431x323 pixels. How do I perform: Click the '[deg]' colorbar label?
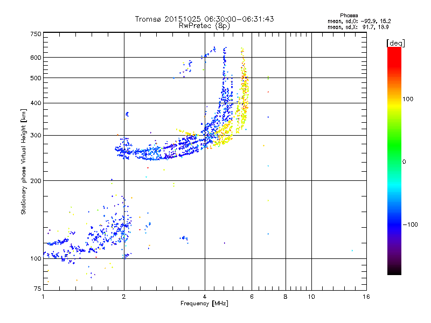[395, 43]
